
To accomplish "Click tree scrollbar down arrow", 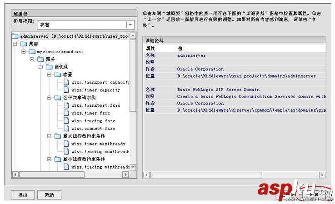I will pos(133,167).
